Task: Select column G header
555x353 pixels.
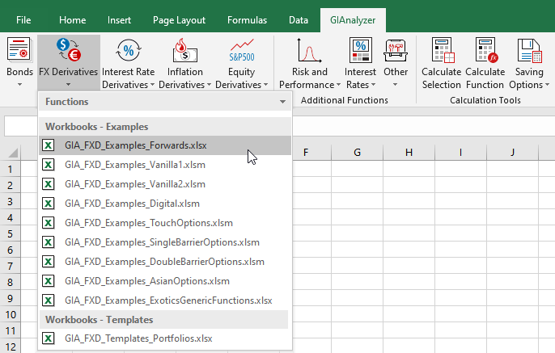Action: click(357, 153)
